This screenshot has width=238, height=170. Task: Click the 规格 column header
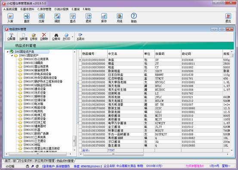pyautogui.click(x=226, y=54)
